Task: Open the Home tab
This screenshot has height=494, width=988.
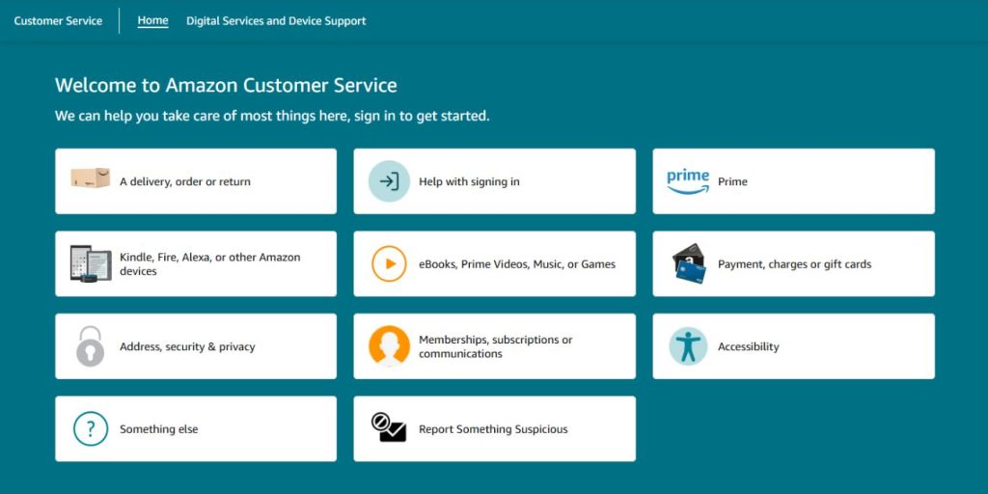Action: 153,21
